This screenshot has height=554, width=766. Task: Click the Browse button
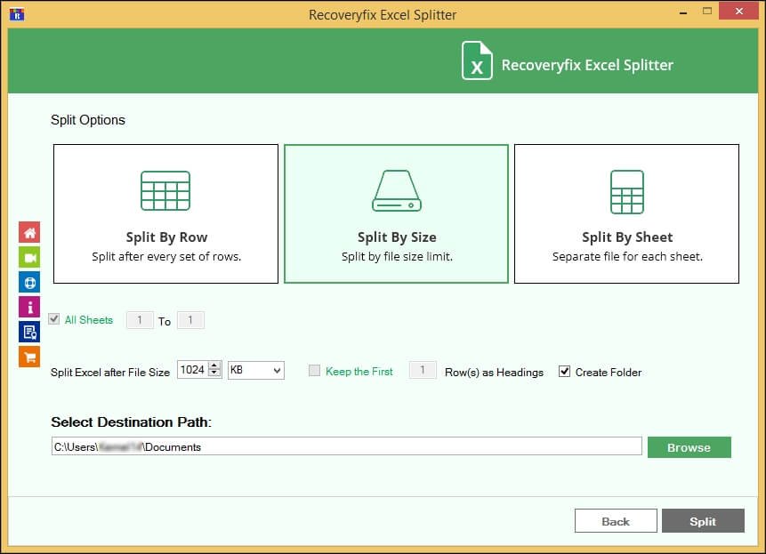pos(689,447)
